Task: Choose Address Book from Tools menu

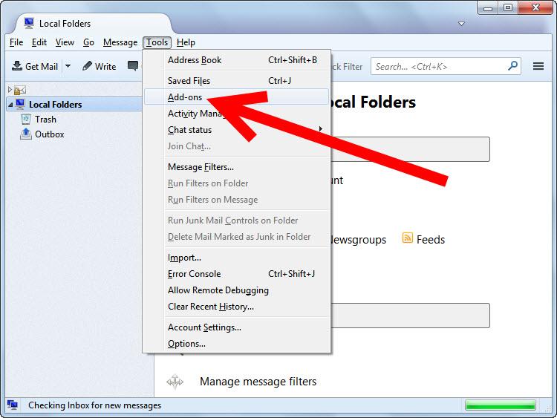Action: click(x=237, y=60)
